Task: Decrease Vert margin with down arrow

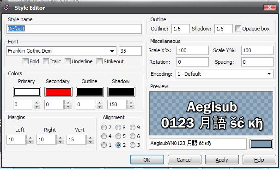Action: click(90, 142)
